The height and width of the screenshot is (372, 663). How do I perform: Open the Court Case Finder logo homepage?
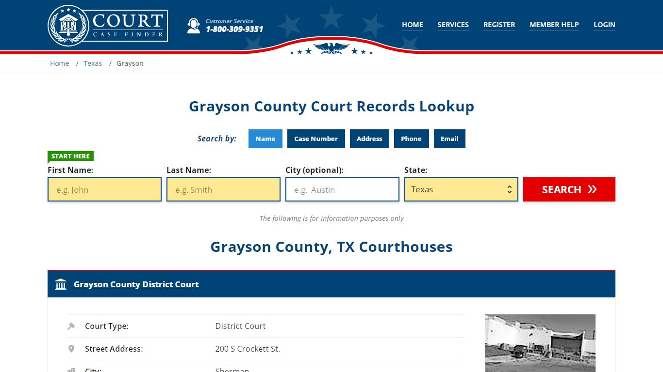click(x=108, y=25)
